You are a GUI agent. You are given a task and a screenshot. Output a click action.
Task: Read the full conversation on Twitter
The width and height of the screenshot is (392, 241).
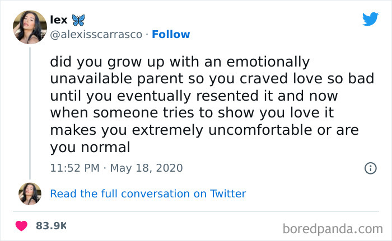[x=148, y=194]
